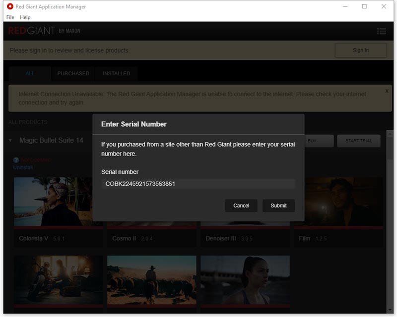
Task: Click the BUY button for Magic Bullet Suite
Action: point(319,141)
